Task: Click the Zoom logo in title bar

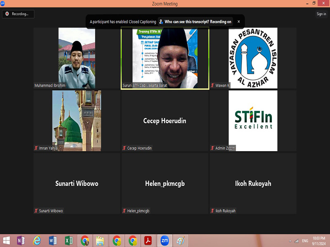Action: click(x=3, y=3)
